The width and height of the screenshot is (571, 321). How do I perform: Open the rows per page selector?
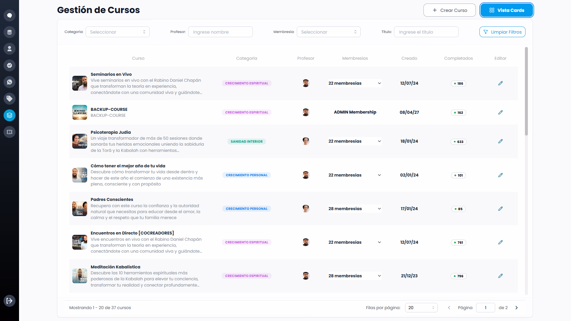coord(421,308)
